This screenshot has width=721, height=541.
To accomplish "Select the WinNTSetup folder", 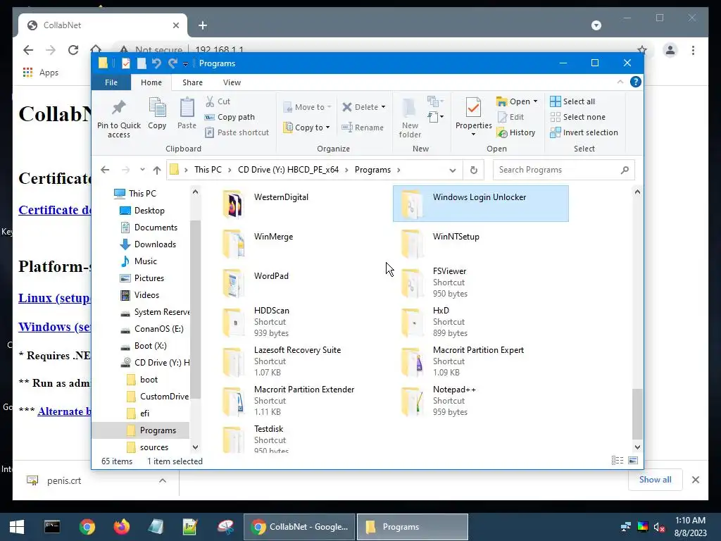I will [480, 243].
